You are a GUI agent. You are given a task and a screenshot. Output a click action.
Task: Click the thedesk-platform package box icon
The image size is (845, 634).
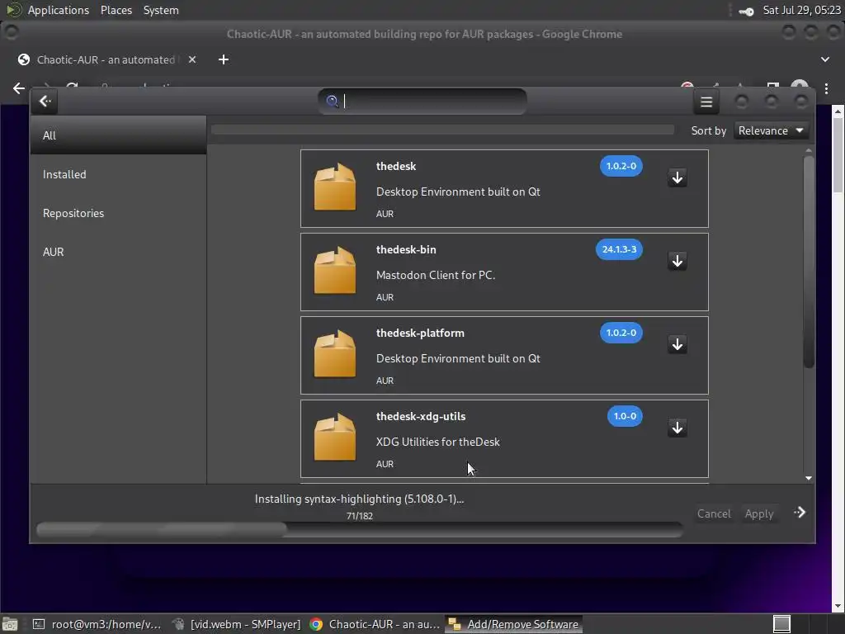(x=335, y=353)
